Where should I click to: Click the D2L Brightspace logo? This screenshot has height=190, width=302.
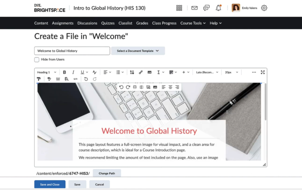[x=50, y=8]
